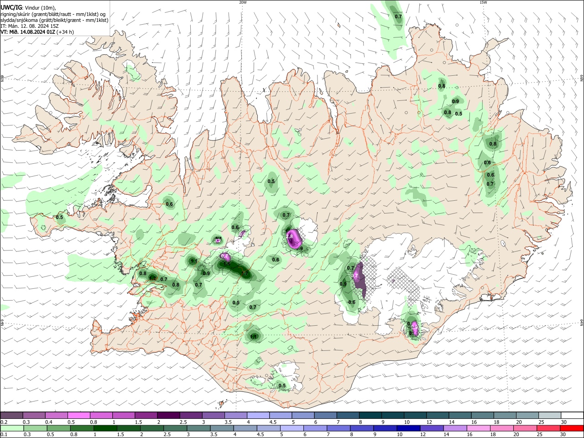Pick the lower scale swatch between 20 and 25
The width and height of the screenshot is (584, 438).
tap(525, 428)
